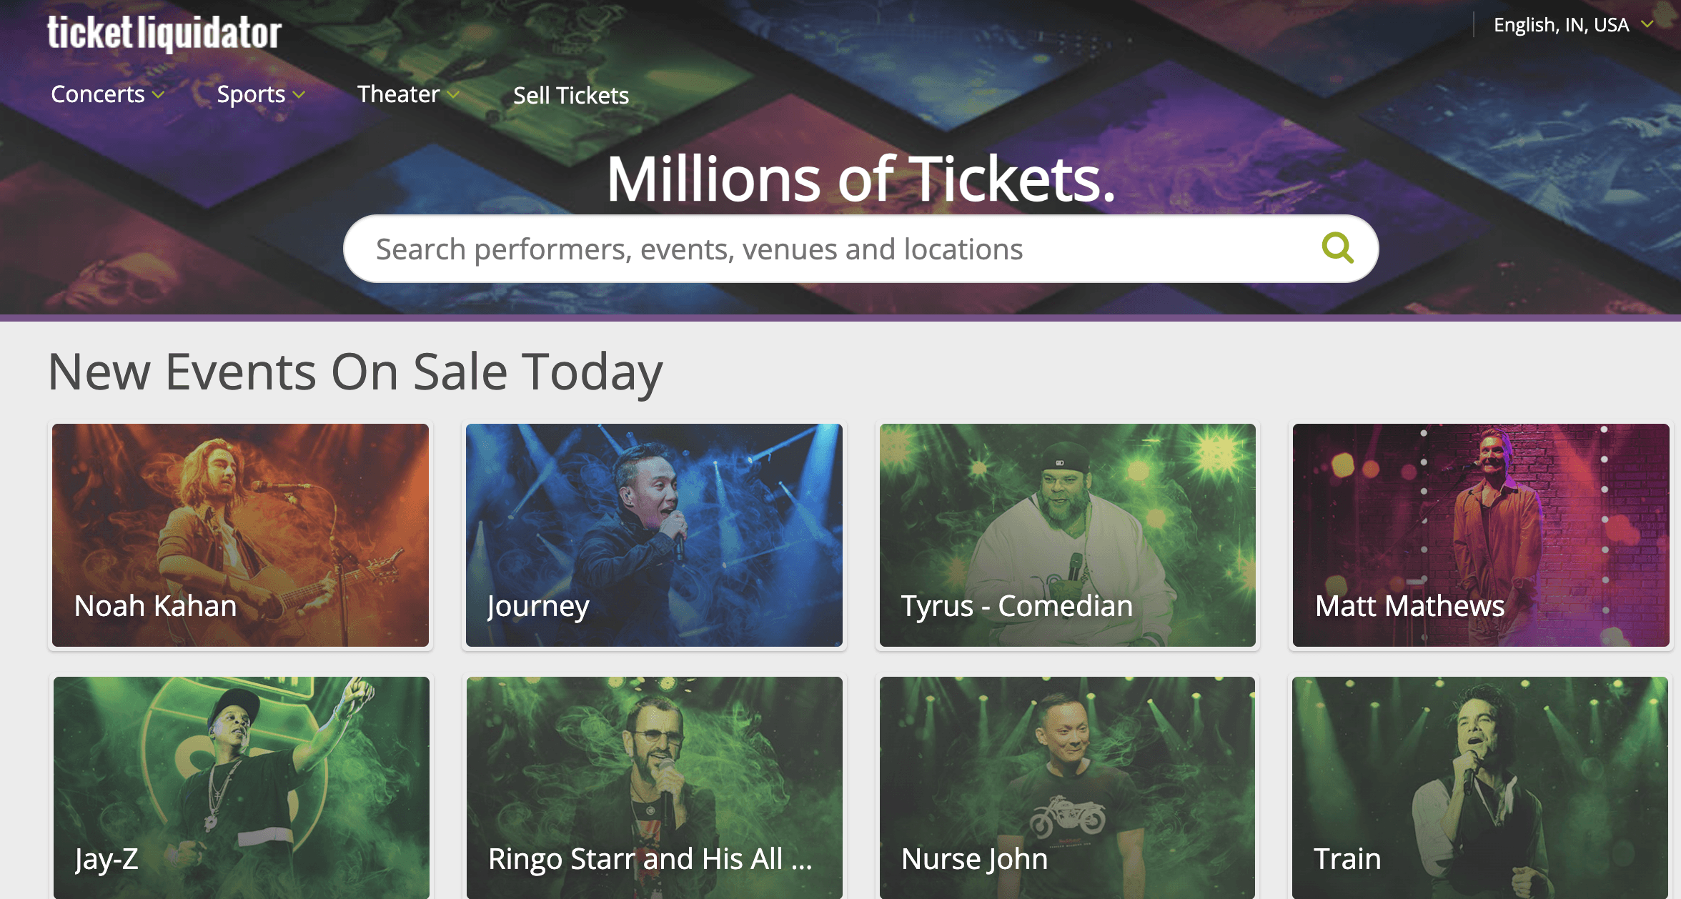1681x899 pixels.
Task: Open the Train event card
Action: (1480, 788)
